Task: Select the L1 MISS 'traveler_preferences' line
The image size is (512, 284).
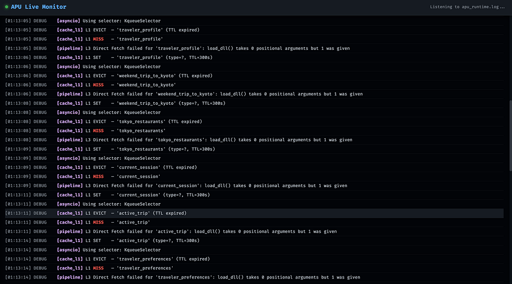Action: coord(254,268)
